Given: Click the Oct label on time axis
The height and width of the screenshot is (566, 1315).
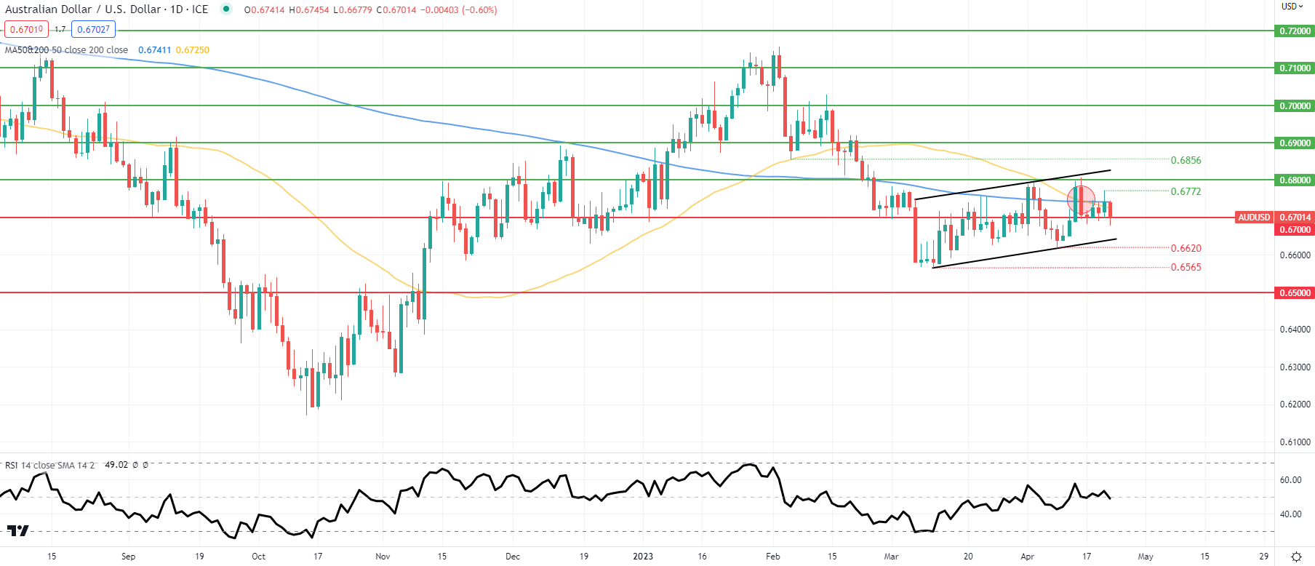Looking at the screenshot, I should pyautogui.click(x=258, y=557).
